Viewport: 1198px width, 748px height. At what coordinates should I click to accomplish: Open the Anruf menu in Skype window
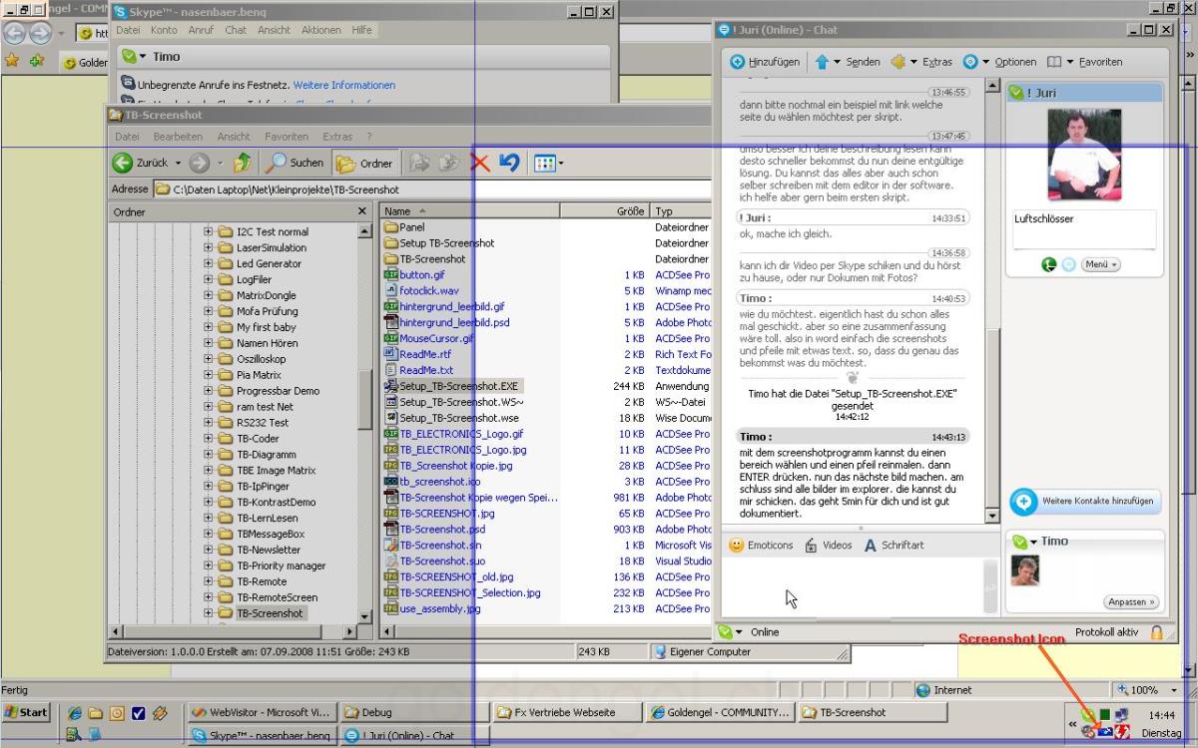coord(201,30)
